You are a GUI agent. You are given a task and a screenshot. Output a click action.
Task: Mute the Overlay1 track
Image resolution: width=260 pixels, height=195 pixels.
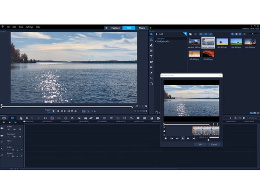(x=15, y=137)
